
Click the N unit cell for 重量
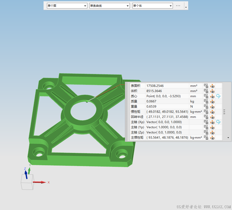coord(196,106)
